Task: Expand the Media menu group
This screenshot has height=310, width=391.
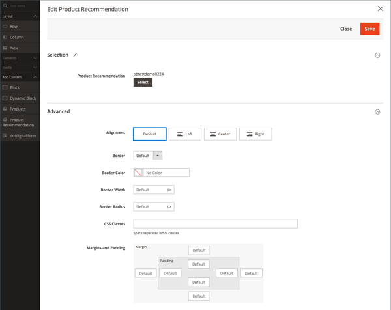Action: tap(20, 68)
